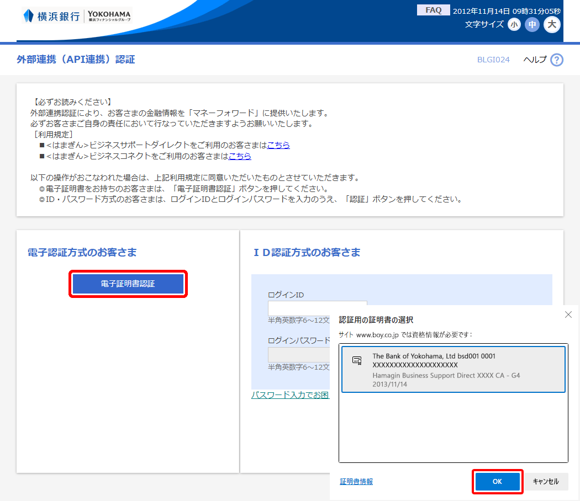The image size is (580, 501).
Task: Close the certificate selection dialog
Action: 568,315
